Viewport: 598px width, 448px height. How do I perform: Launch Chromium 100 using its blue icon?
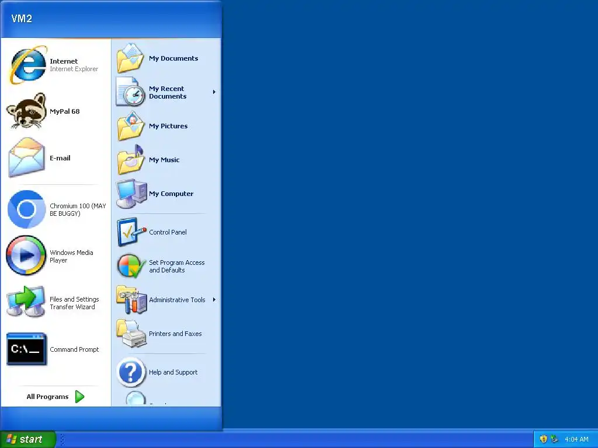[26, 209]
